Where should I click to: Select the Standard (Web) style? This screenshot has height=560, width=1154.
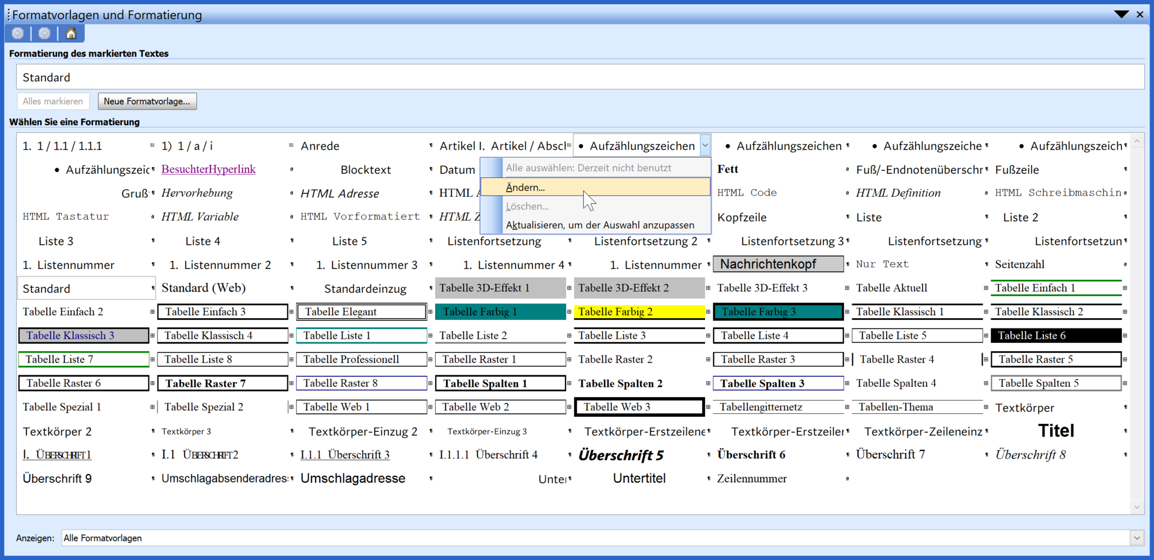(204, 288)
